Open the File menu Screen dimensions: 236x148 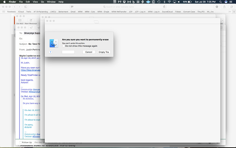21,2
